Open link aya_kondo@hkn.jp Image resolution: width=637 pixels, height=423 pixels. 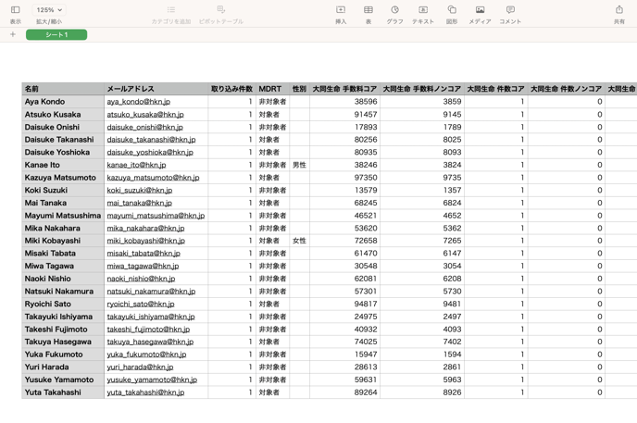coord(139,102)
